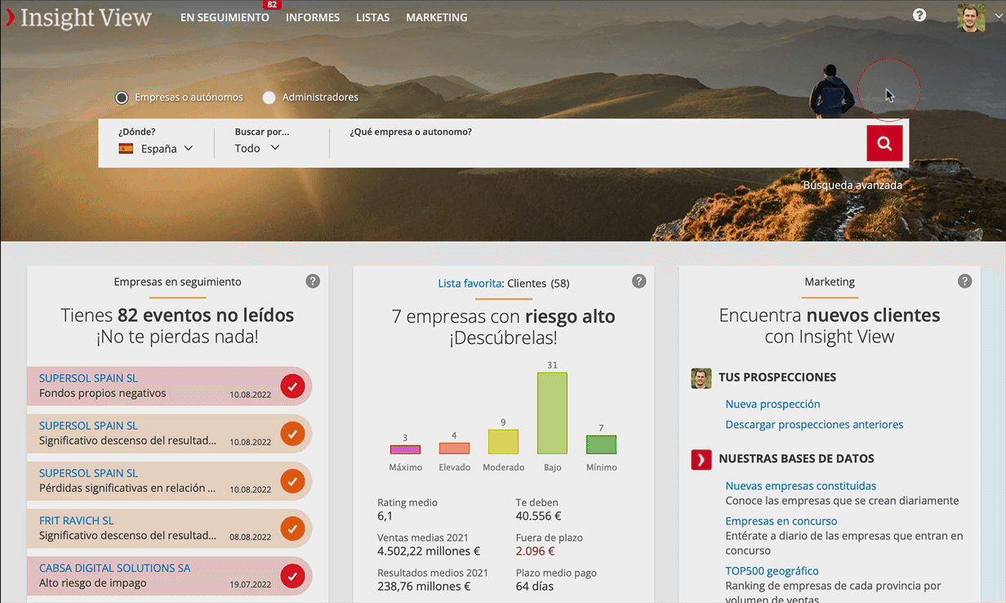Click Nueva prospección link

[x=772, y=404]
